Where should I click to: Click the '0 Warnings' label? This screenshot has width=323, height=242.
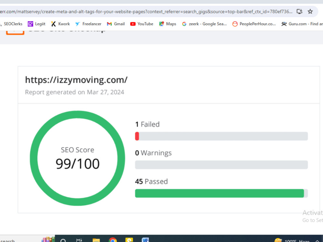pos(153,153)
